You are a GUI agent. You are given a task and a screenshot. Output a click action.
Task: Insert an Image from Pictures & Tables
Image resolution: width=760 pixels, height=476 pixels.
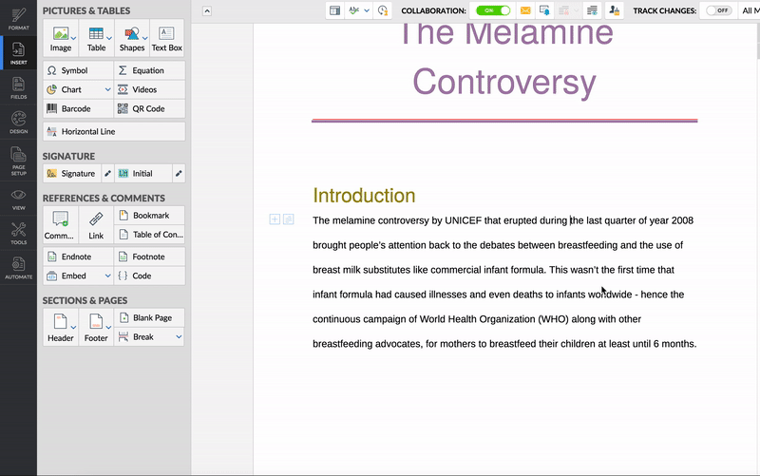(x=61, y=38)
